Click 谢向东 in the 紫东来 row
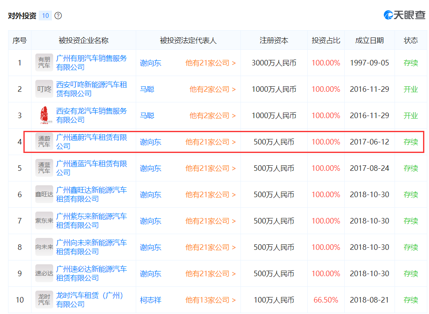 151,221
